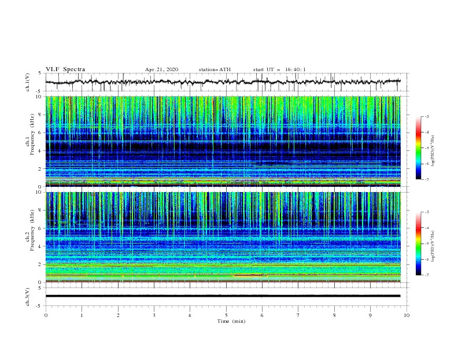Screen dimensions: 458x354
Task: Click the '-7' label of the lower colorbar
Action: [x=426, y=275]
